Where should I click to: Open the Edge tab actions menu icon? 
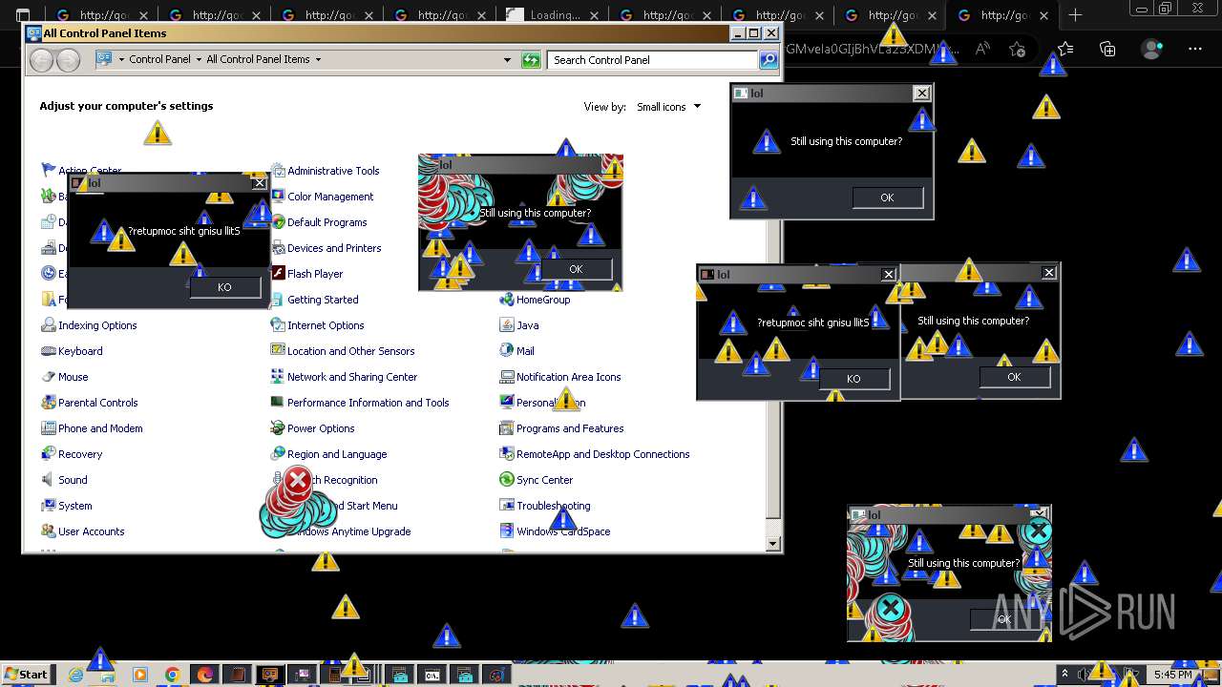pyautogui.click(x=23, y=15)
